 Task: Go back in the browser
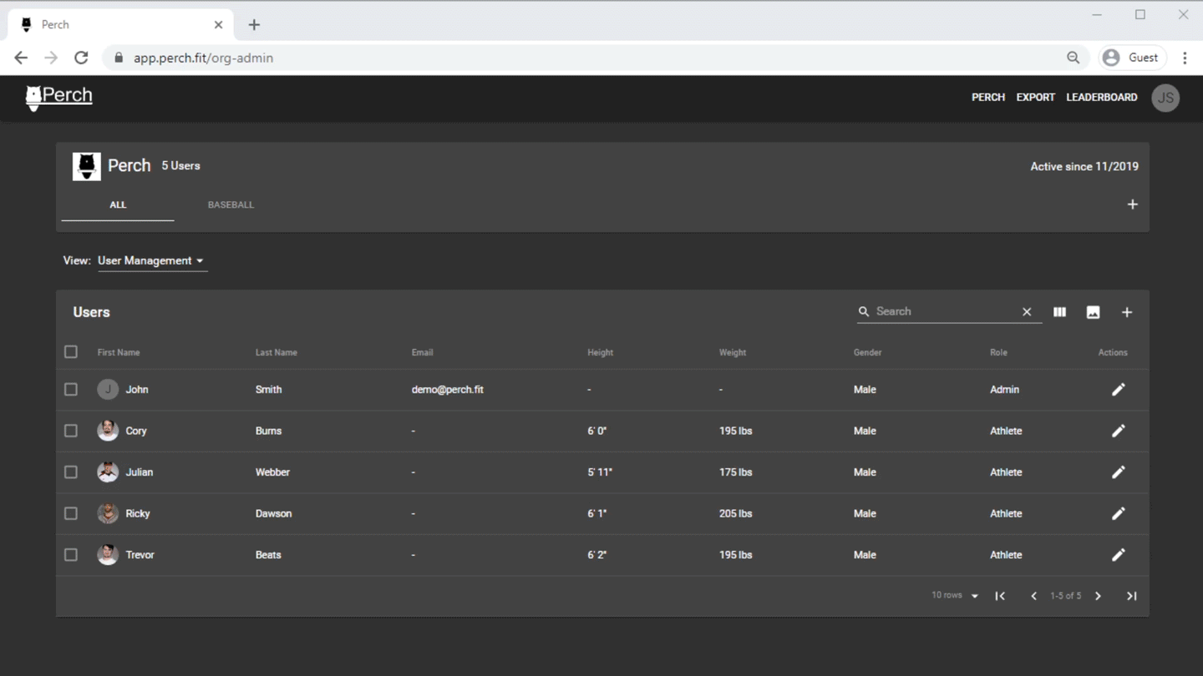[21, 58]
